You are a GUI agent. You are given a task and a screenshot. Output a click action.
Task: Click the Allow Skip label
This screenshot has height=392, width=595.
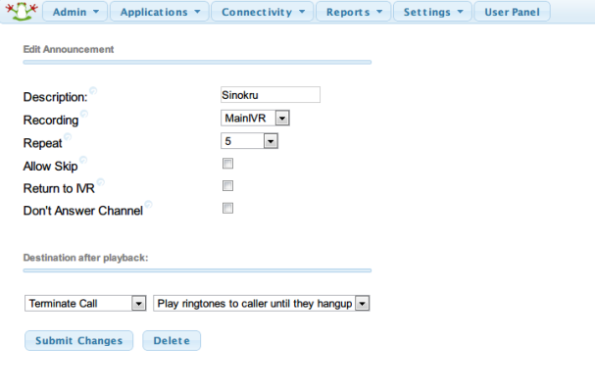pos(50,167)
